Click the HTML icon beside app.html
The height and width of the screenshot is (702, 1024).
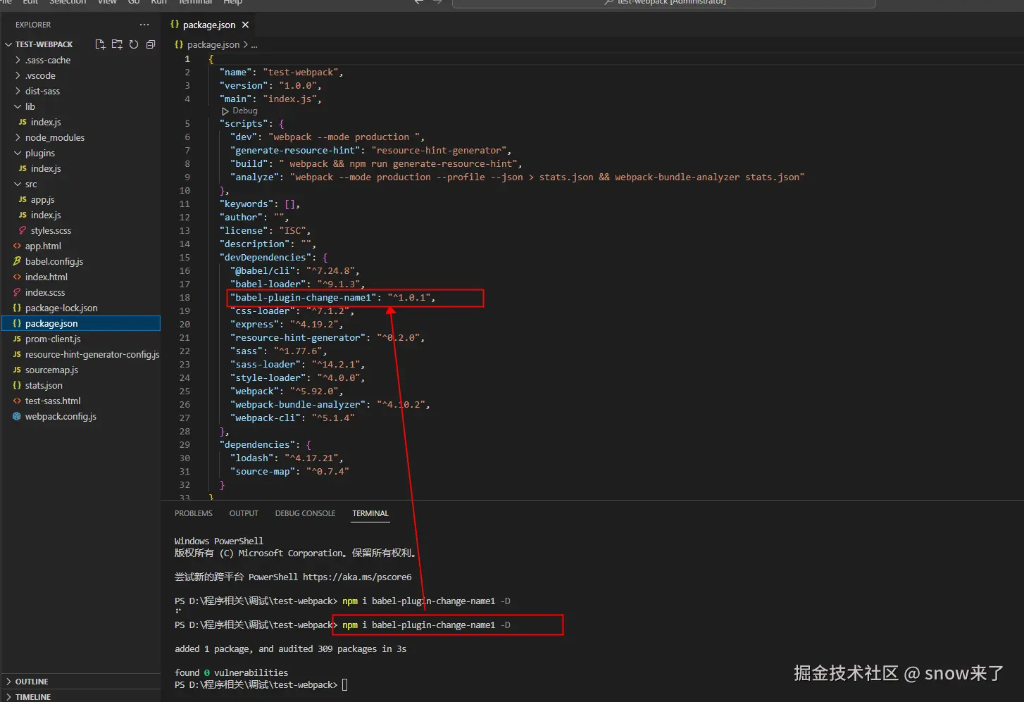coord(17,246)
